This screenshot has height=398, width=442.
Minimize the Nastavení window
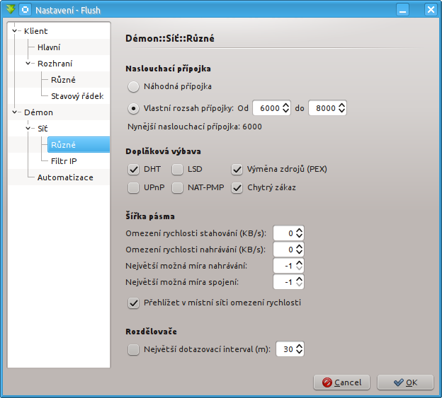coord(402,10)
